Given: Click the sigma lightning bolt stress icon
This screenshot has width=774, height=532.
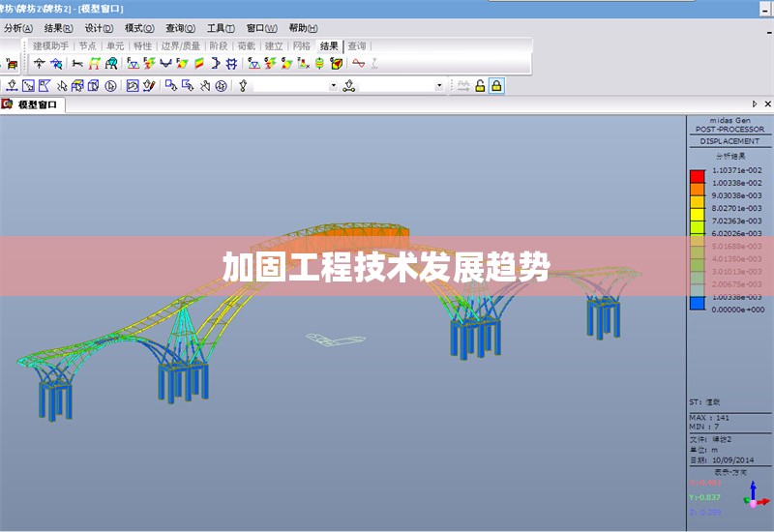Looking at the screenshot, I should tap(270, 63).
